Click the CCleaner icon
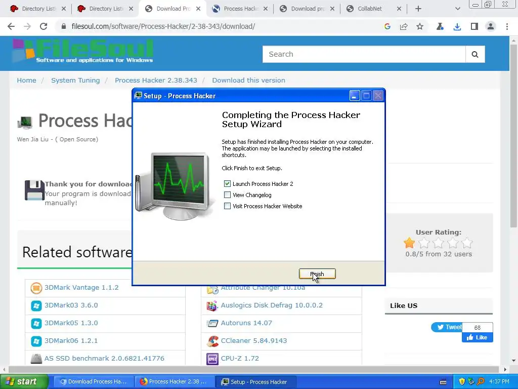Viewport: 518px width, 389px height. [x=212, y=341]
